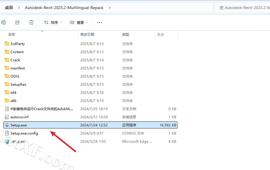
Task: Click the Rename toolbar icon
Action: (3, 22)
